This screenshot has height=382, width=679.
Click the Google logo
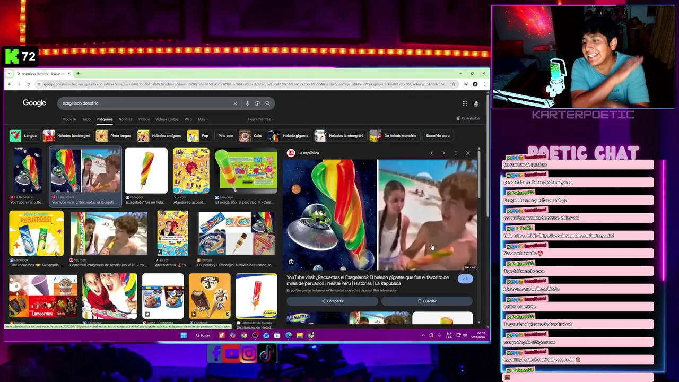click(34, 103)
